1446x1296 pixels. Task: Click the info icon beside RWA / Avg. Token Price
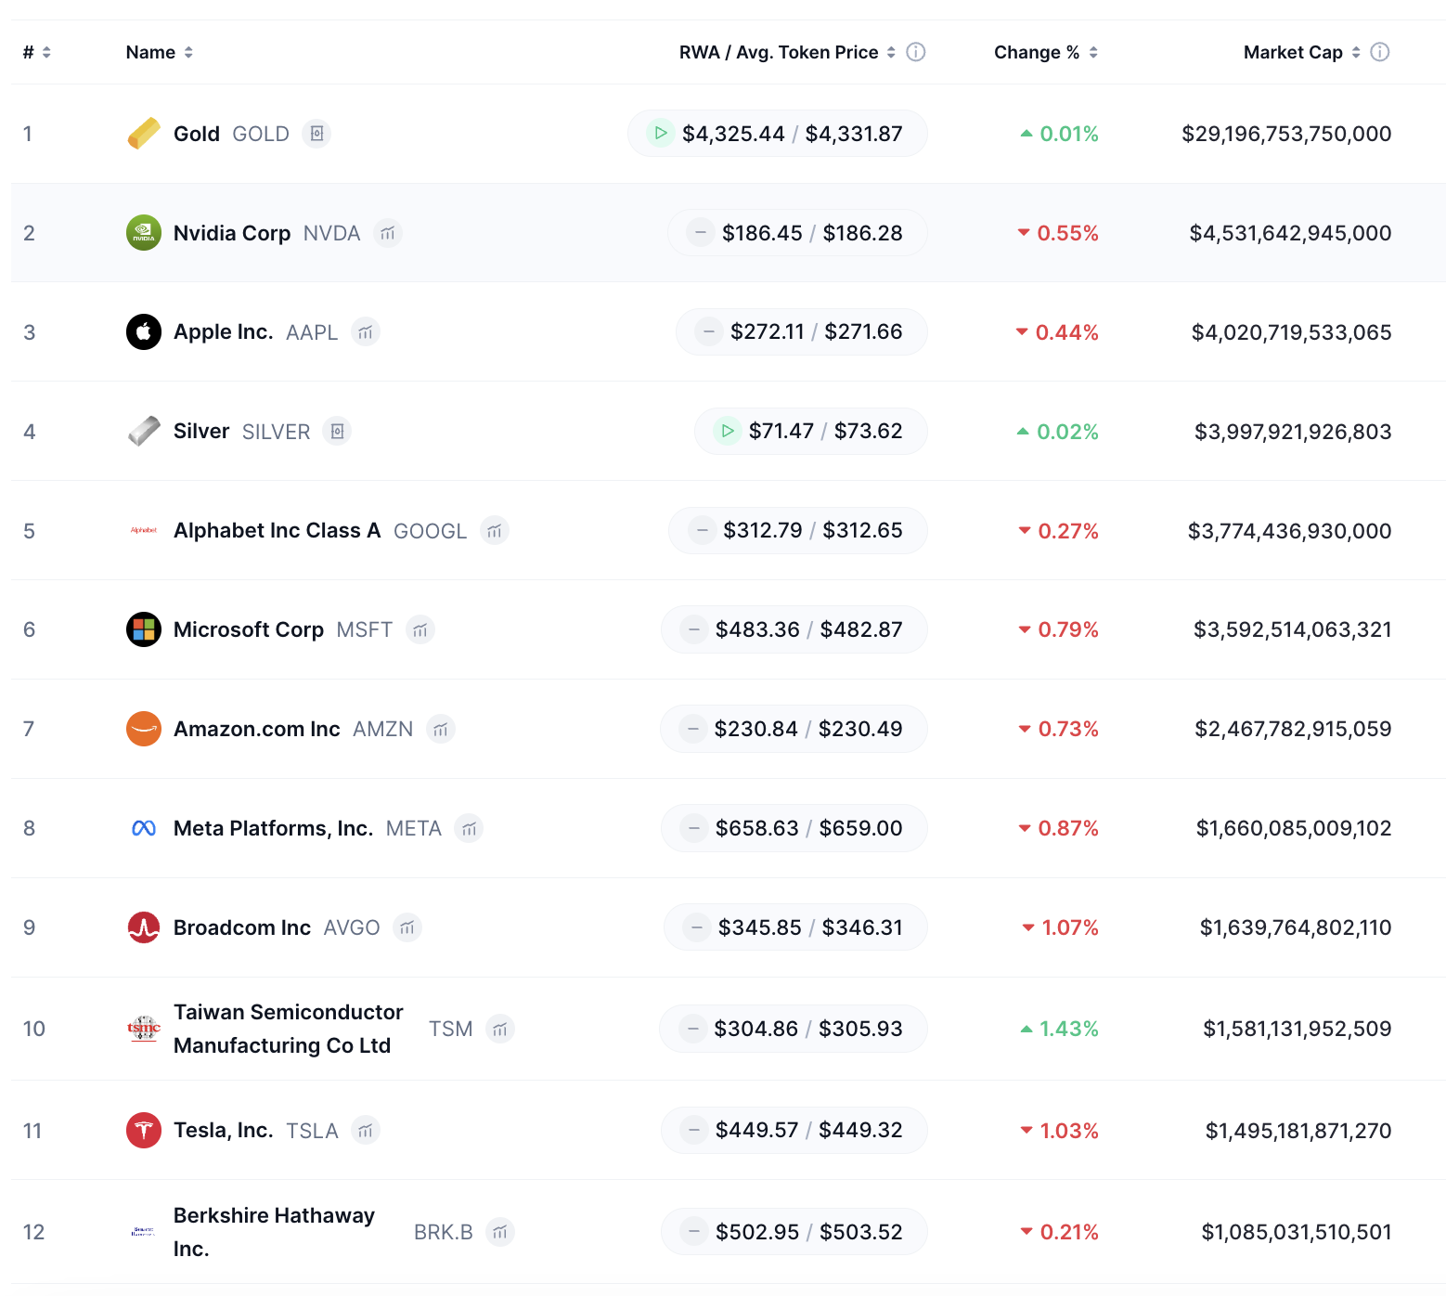tap(915, 52)
